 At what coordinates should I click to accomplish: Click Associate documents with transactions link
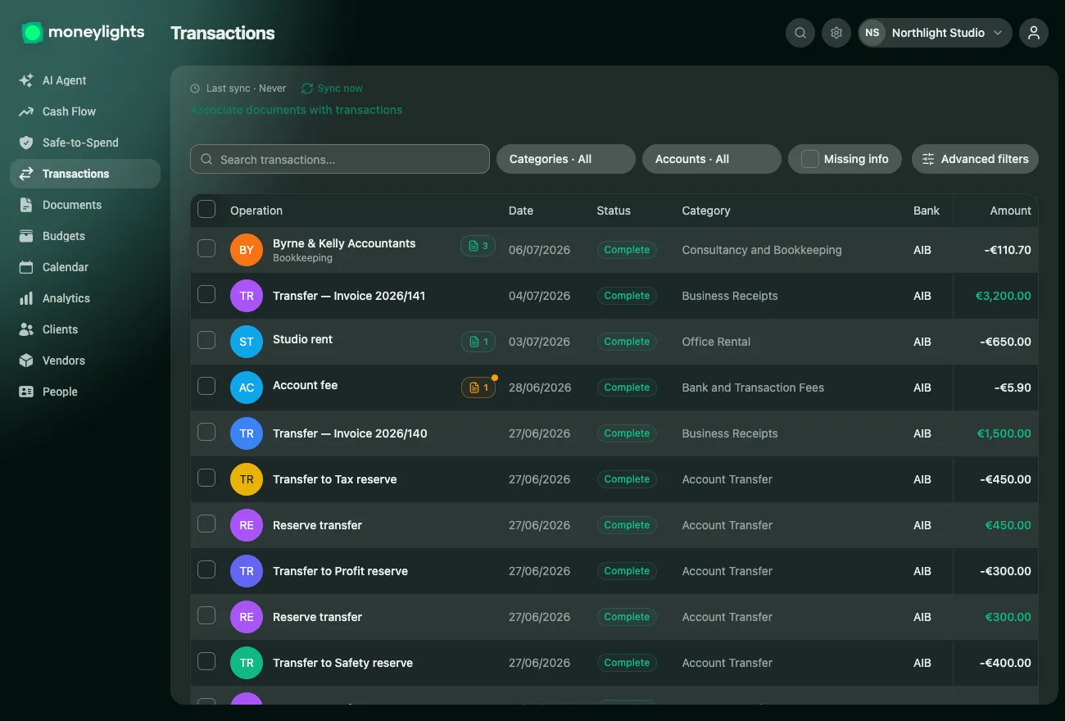click(x=297, y=110)
